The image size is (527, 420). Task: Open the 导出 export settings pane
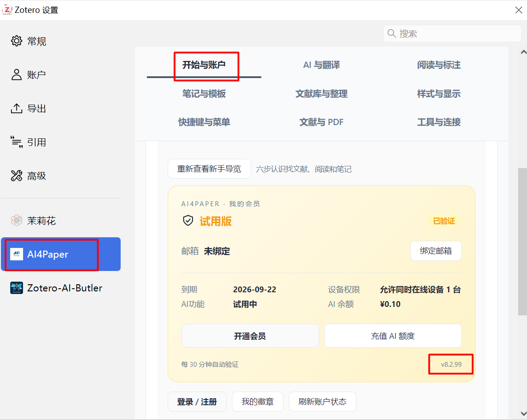pos(60,109)
